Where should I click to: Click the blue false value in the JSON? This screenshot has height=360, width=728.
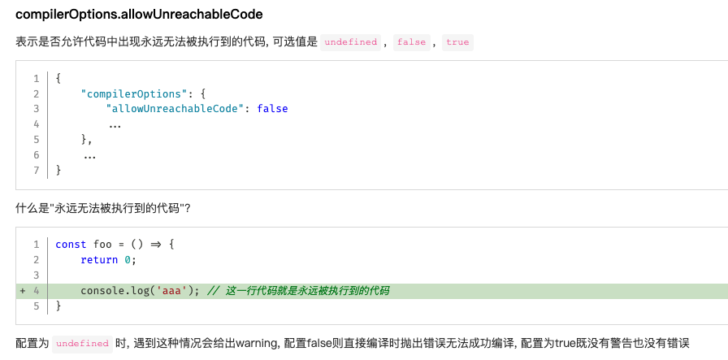pos(272,109)
